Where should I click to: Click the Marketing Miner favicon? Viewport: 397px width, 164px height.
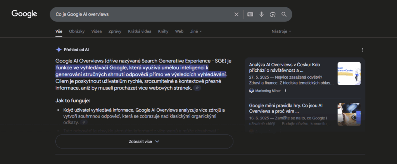251,91
